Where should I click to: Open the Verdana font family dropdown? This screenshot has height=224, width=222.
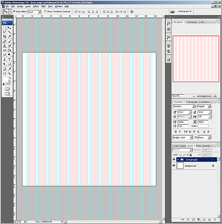194,106
